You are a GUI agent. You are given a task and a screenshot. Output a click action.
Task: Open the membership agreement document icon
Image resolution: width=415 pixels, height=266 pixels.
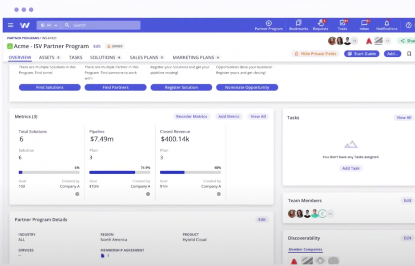pyautogui.click(x=103, y=256)
